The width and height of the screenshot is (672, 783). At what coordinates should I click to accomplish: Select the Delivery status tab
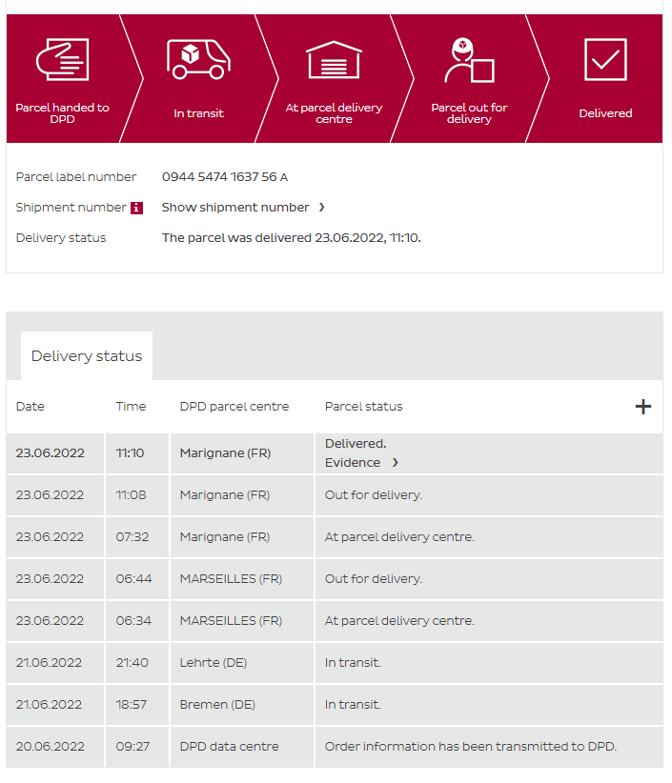pyautogui.click(x=87, y=356)
